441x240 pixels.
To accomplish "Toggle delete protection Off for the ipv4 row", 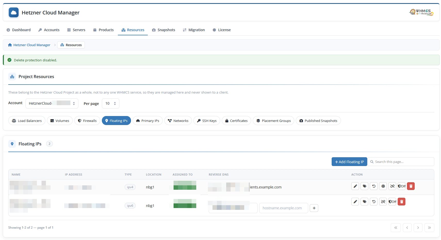I will [x=402, y=186].
